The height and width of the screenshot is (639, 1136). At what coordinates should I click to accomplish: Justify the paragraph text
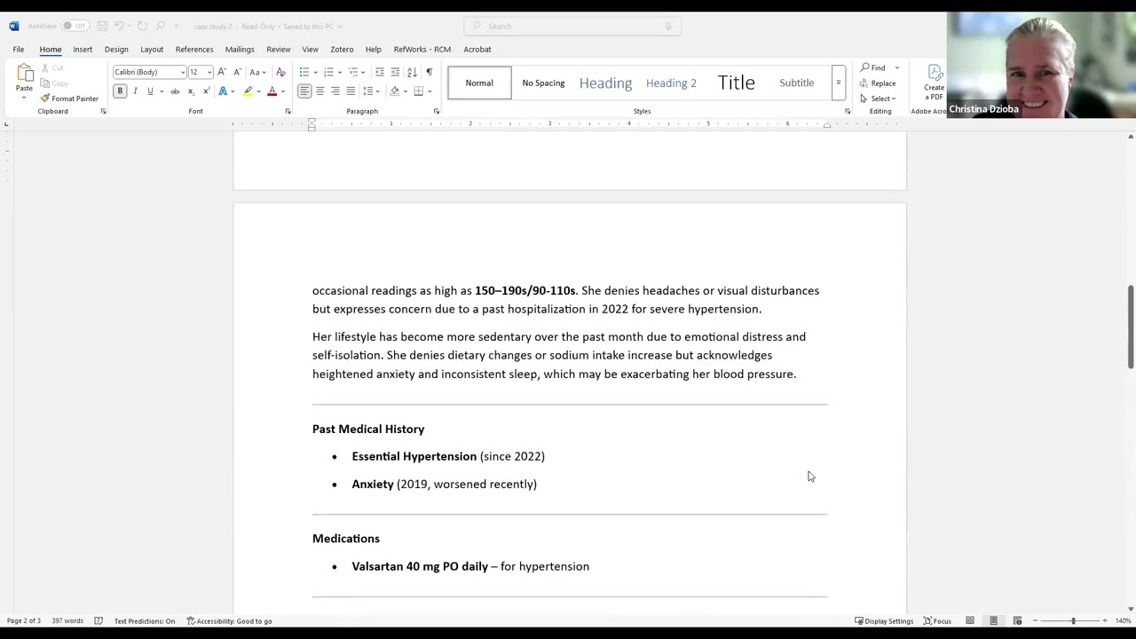click(x=351, y=91)
